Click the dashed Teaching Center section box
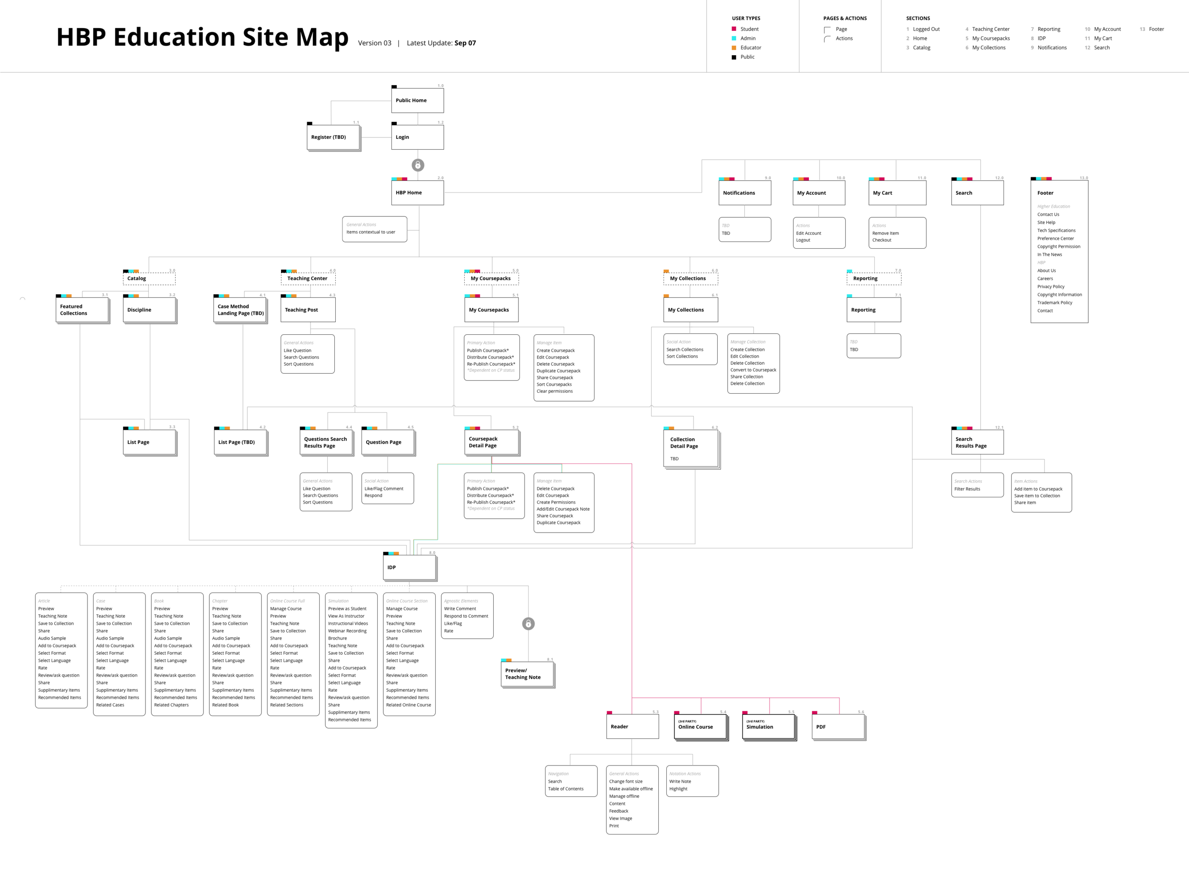Image resolution: width=1189 pixels, height=873 pixels. pyautogui.click(x=308, y=279)
